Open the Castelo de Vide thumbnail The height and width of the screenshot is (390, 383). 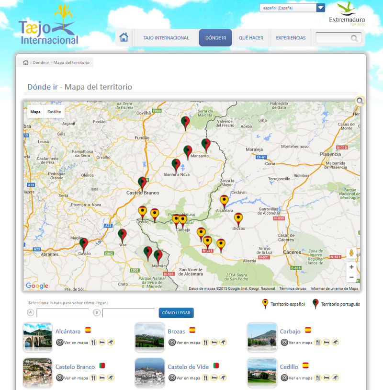click(x=149, y=373)
